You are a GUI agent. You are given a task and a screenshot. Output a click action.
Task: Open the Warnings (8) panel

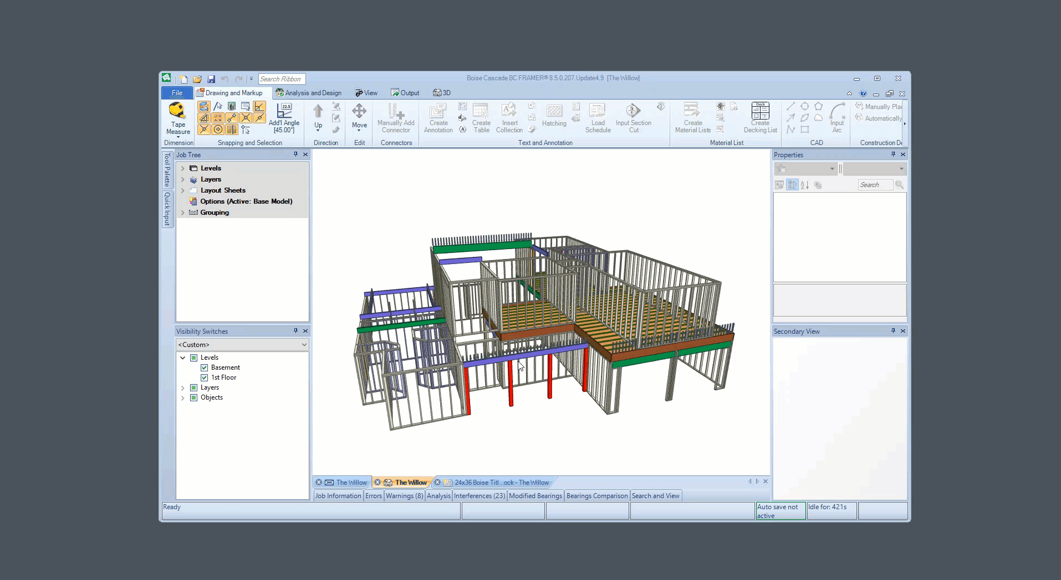404,496
